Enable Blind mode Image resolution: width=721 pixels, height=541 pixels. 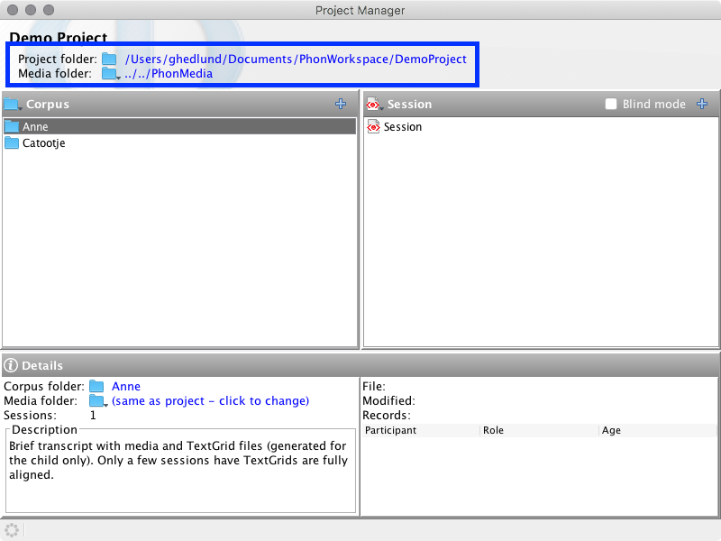pos(609,104)
